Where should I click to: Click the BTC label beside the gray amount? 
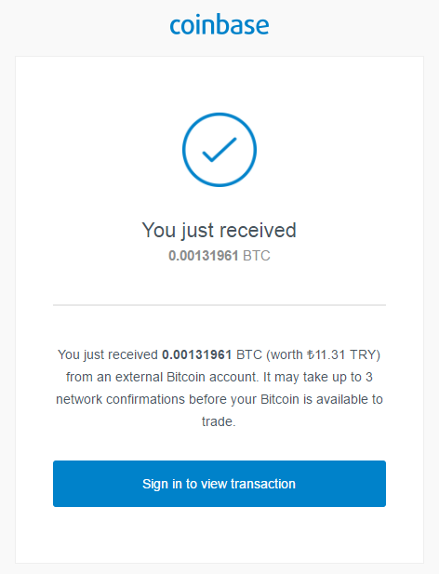tap(257, 256)
